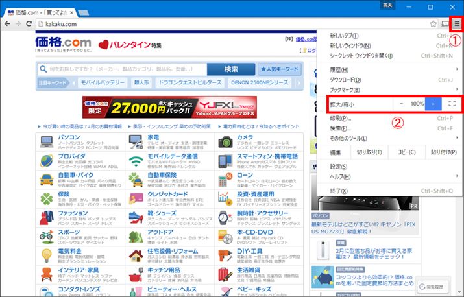Screen dimensions: 464x297
Task: Click the パソコン laptop category icon
Action: click(x=47, y=142)
